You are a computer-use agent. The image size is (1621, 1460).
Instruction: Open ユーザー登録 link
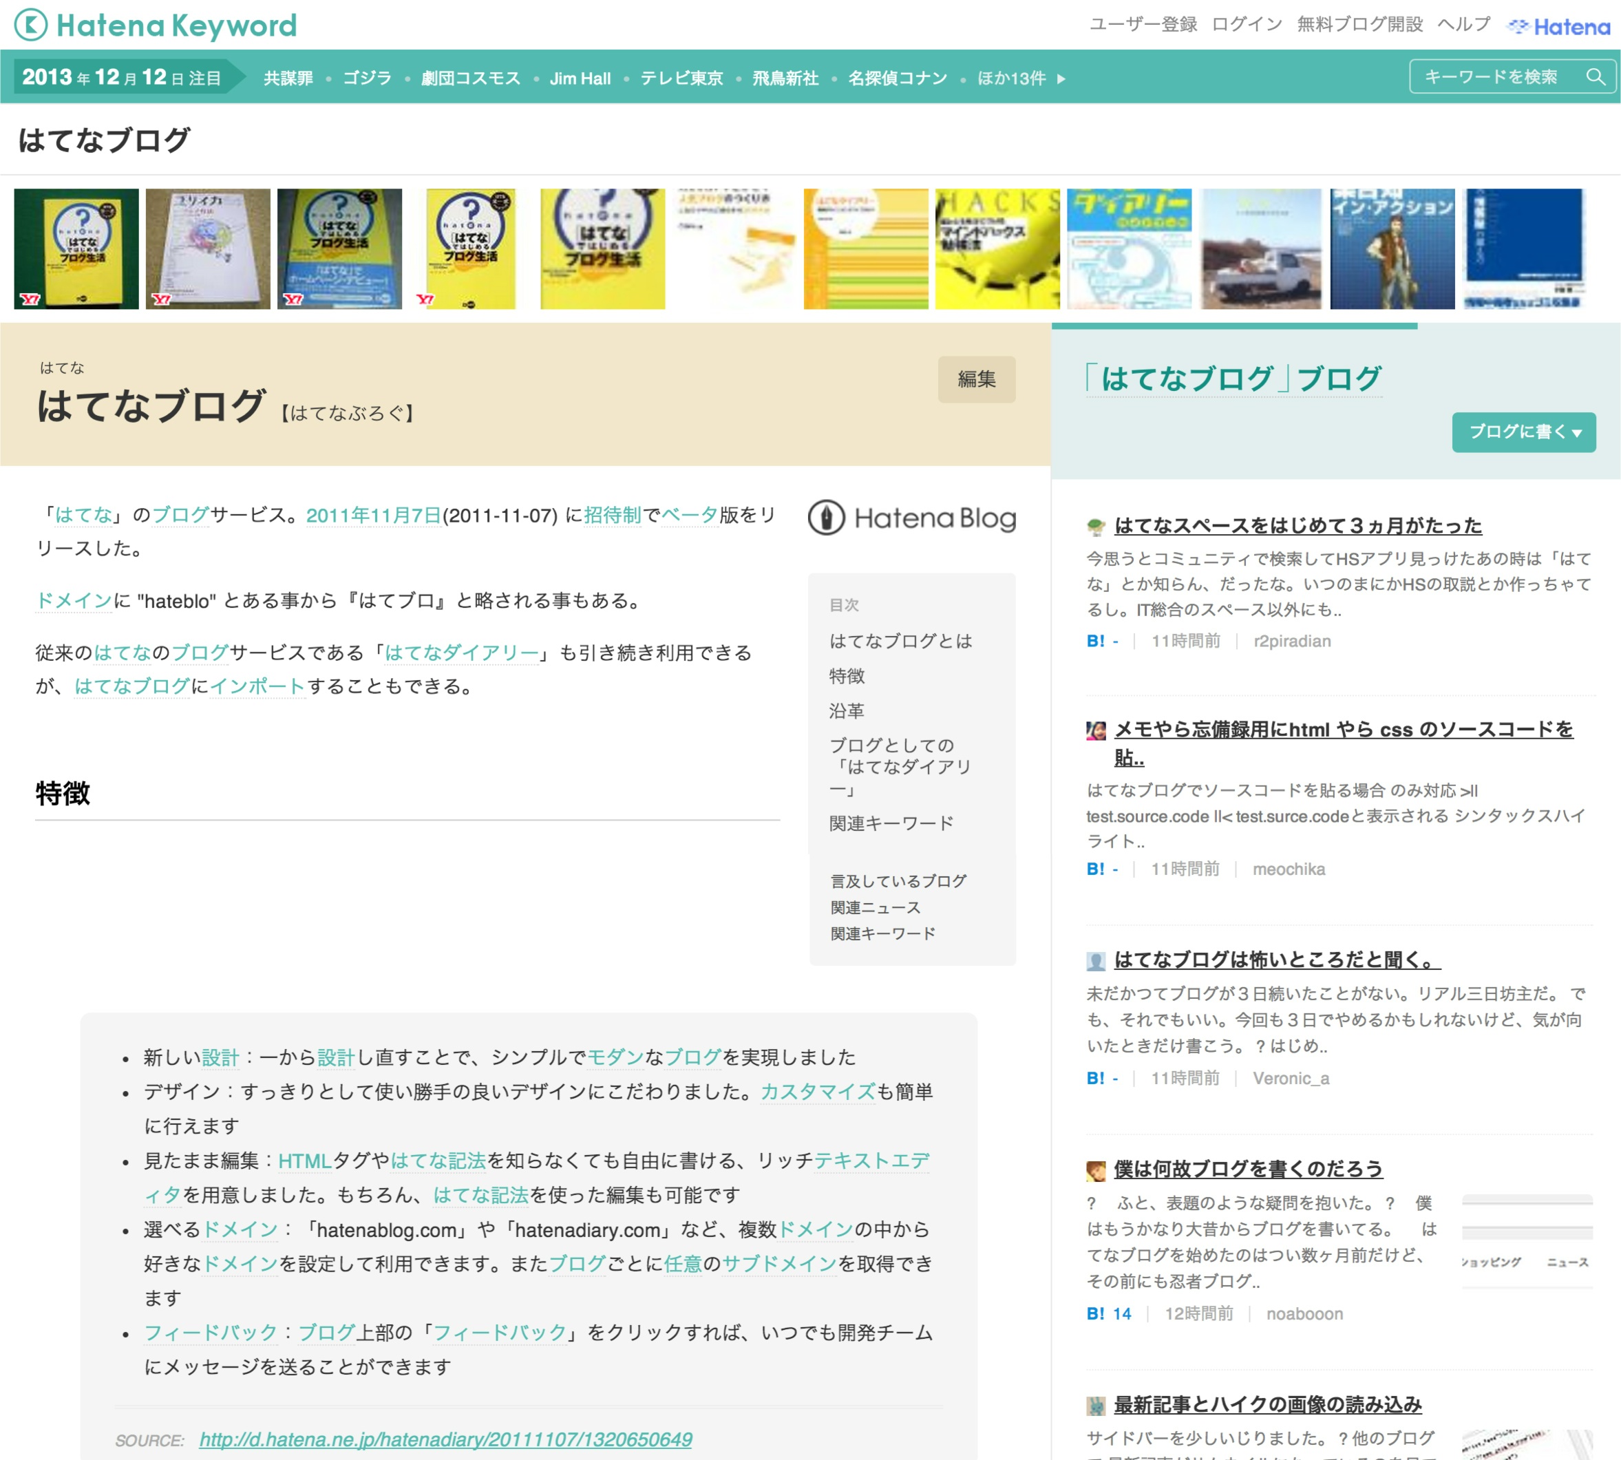tap(1142, 24)
